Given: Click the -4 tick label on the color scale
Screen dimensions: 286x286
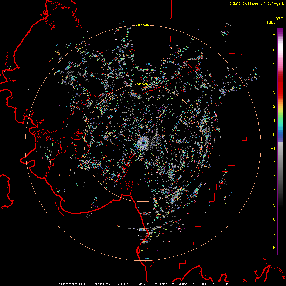Looking at the screenshot, I should pyautogui.click(x=273, y=191).
